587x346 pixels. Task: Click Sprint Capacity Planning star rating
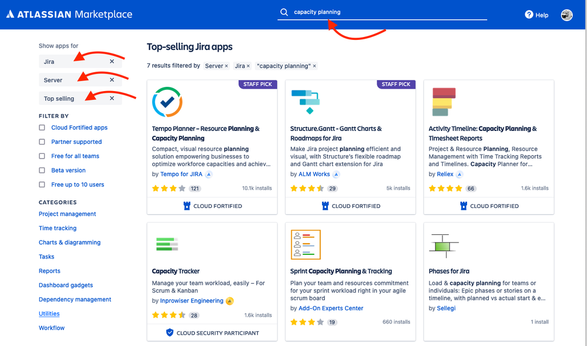coord(307,322)
